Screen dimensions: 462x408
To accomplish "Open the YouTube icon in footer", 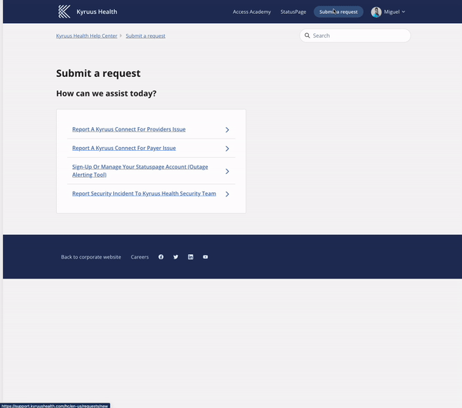I will pyautogui.click(x=206, y=257).
